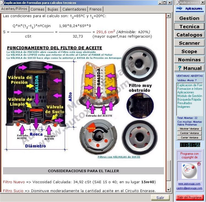Close the Aplicaciones side panel window

point(203,2)
